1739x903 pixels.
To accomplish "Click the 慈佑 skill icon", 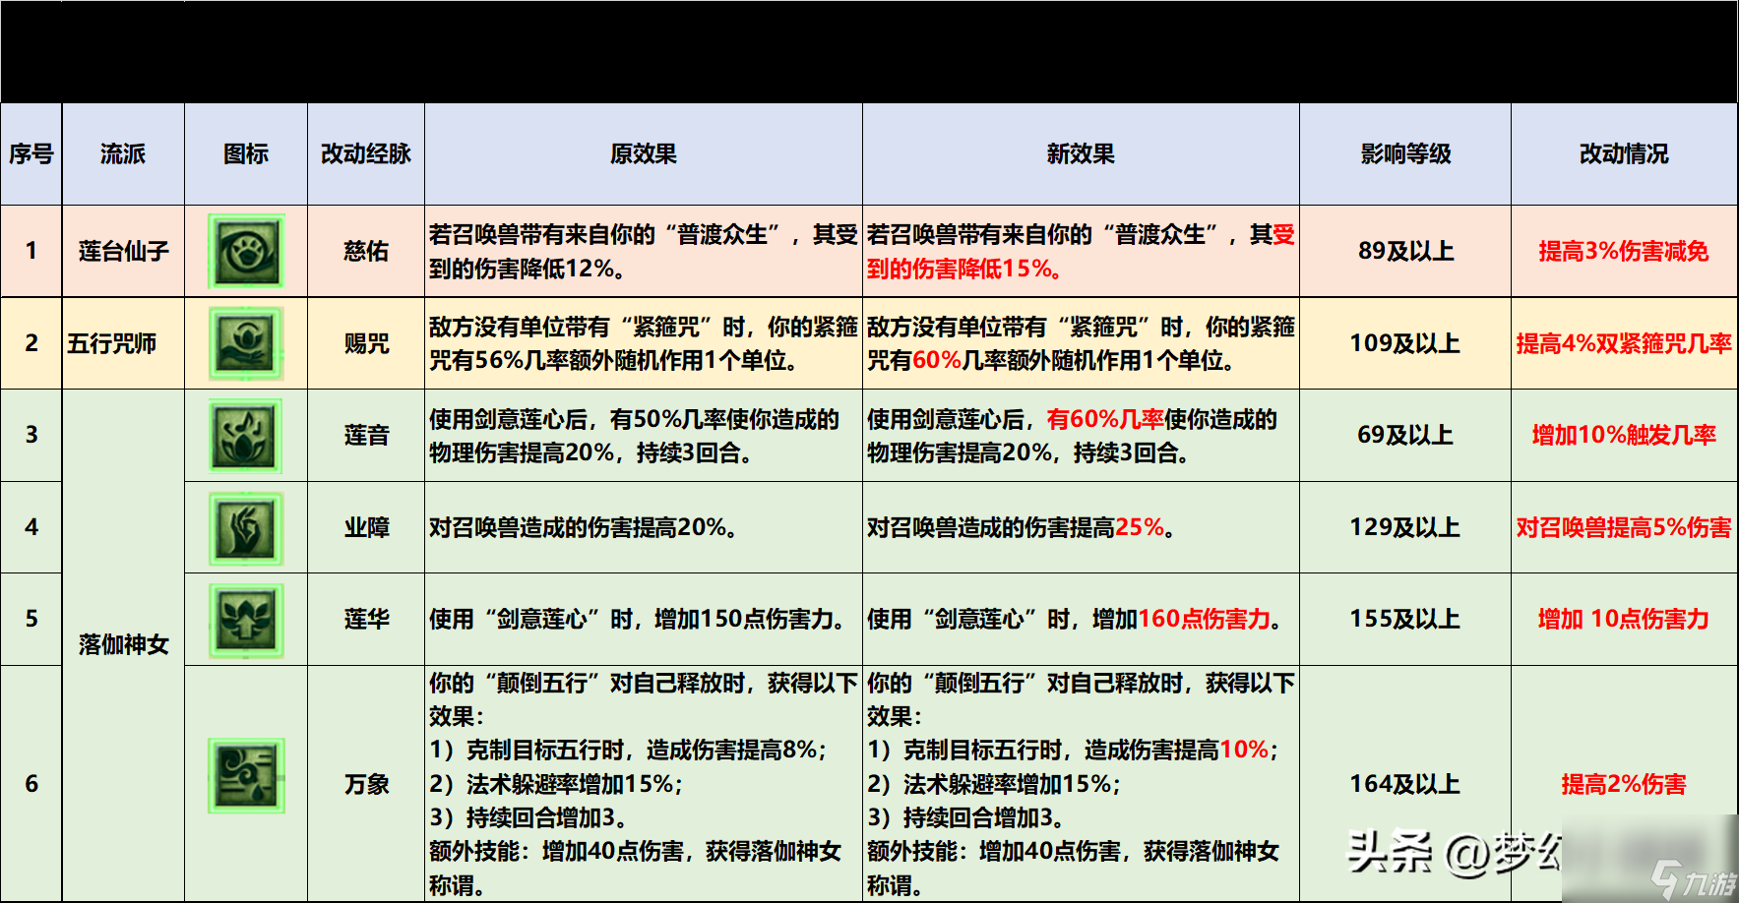I will (246, 251).
